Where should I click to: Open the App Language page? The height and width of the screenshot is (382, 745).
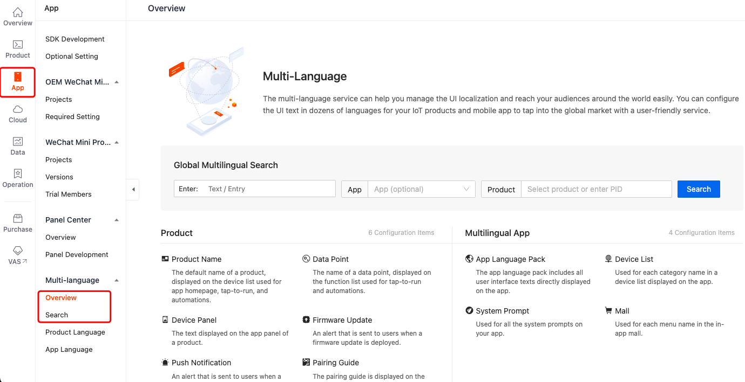(69, 349)
